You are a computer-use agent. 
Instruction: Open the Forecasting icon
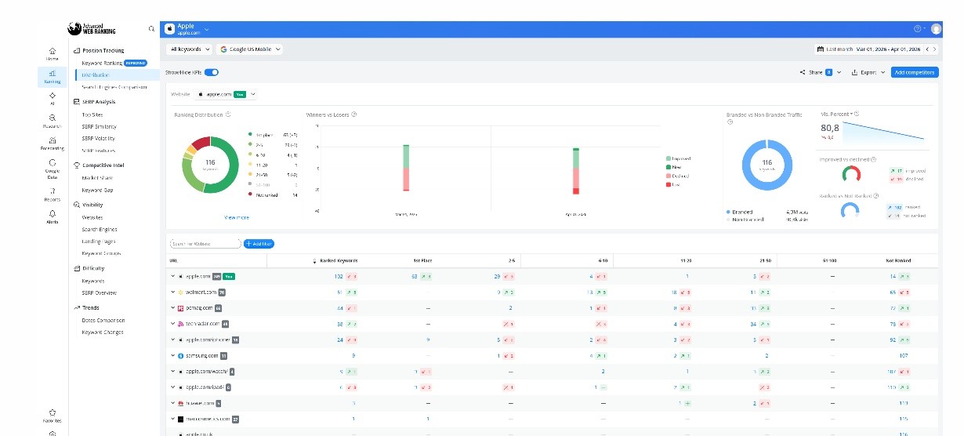(x=52, y=140)
